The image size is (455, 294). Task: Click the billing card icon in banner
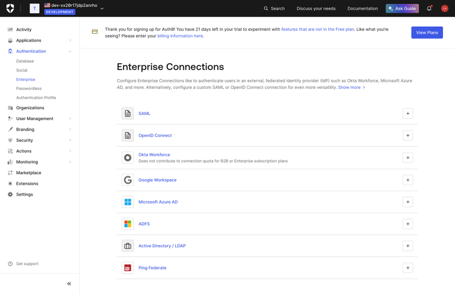click(95, 32)
